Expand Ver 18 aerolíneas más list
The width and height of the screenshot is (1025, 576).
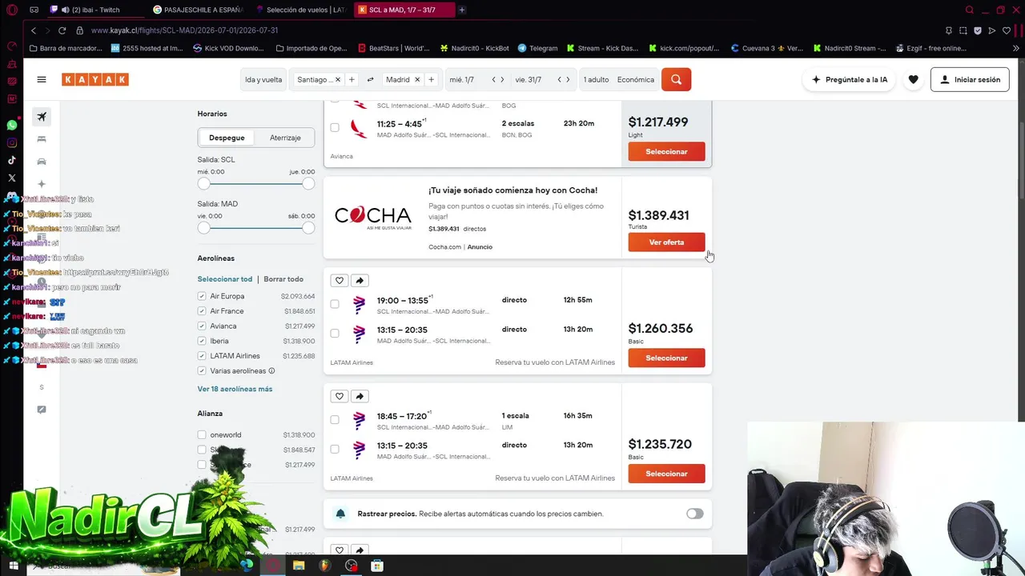coord(235,389)
